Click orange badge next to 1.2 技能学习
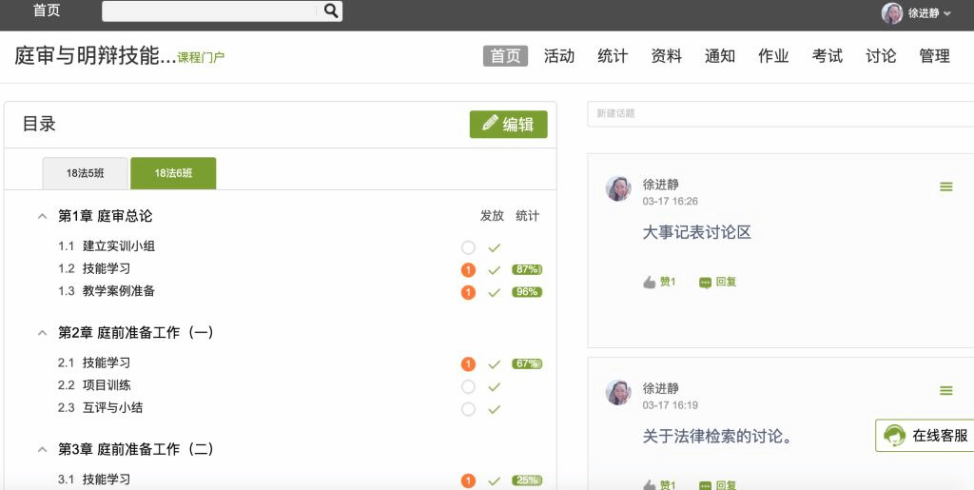Viewport: 974px width, 490px height. tap(468, 269)
